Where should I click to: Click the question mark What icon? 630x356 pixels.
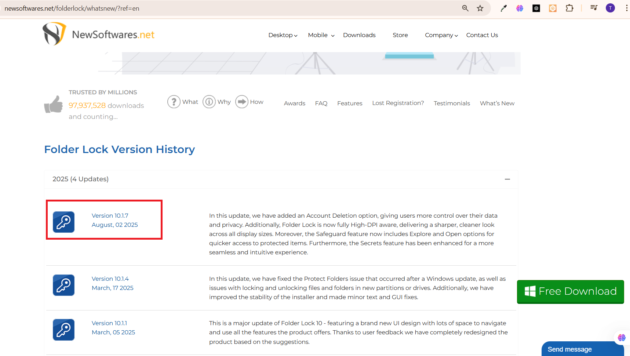tap(174, 102)
